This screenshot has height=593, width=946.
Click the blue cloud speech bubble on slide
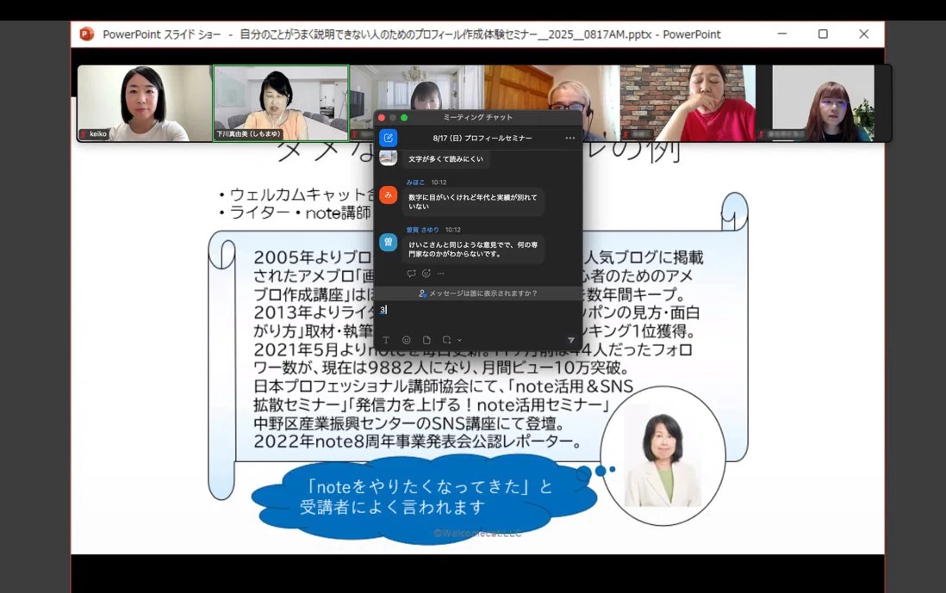point(424,497)
